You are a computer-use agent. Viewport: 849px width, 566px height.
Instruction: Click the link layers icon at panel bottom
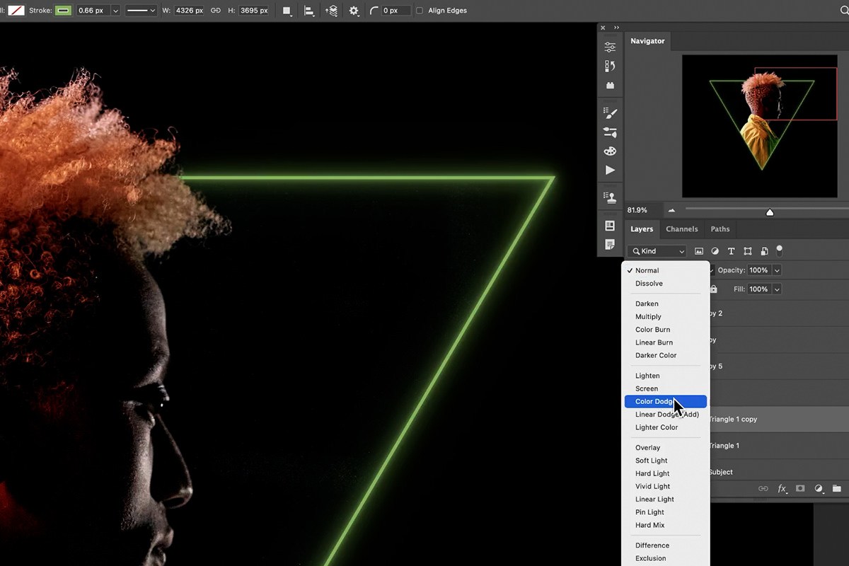tap(763, 488)
